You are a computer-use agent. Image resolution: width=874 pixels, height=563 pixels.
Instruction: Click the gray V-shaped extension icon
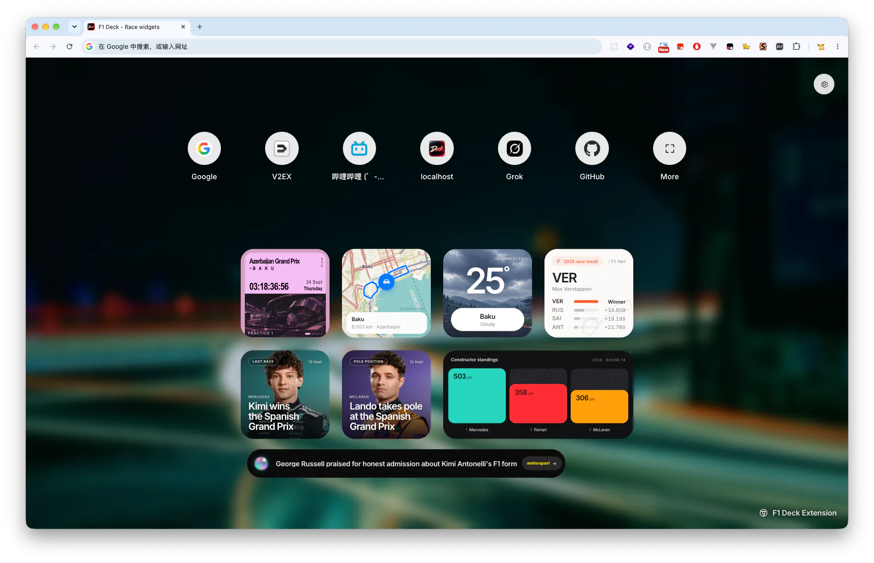713,47
